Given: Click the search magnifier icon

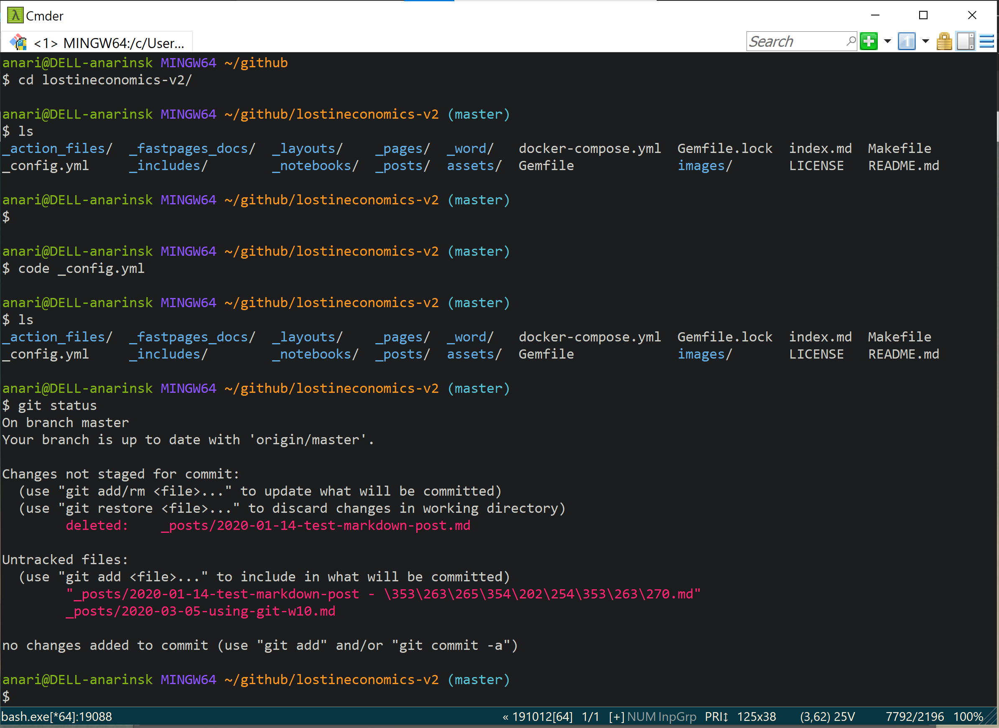Looking at the screenshot, I should point(851,41).
